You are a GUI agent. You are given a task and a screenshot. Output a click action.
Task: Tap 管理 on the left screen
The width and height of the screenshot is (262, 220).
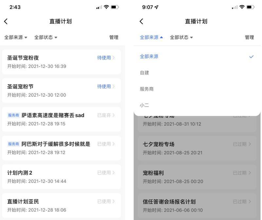click(x=114, y=37)
